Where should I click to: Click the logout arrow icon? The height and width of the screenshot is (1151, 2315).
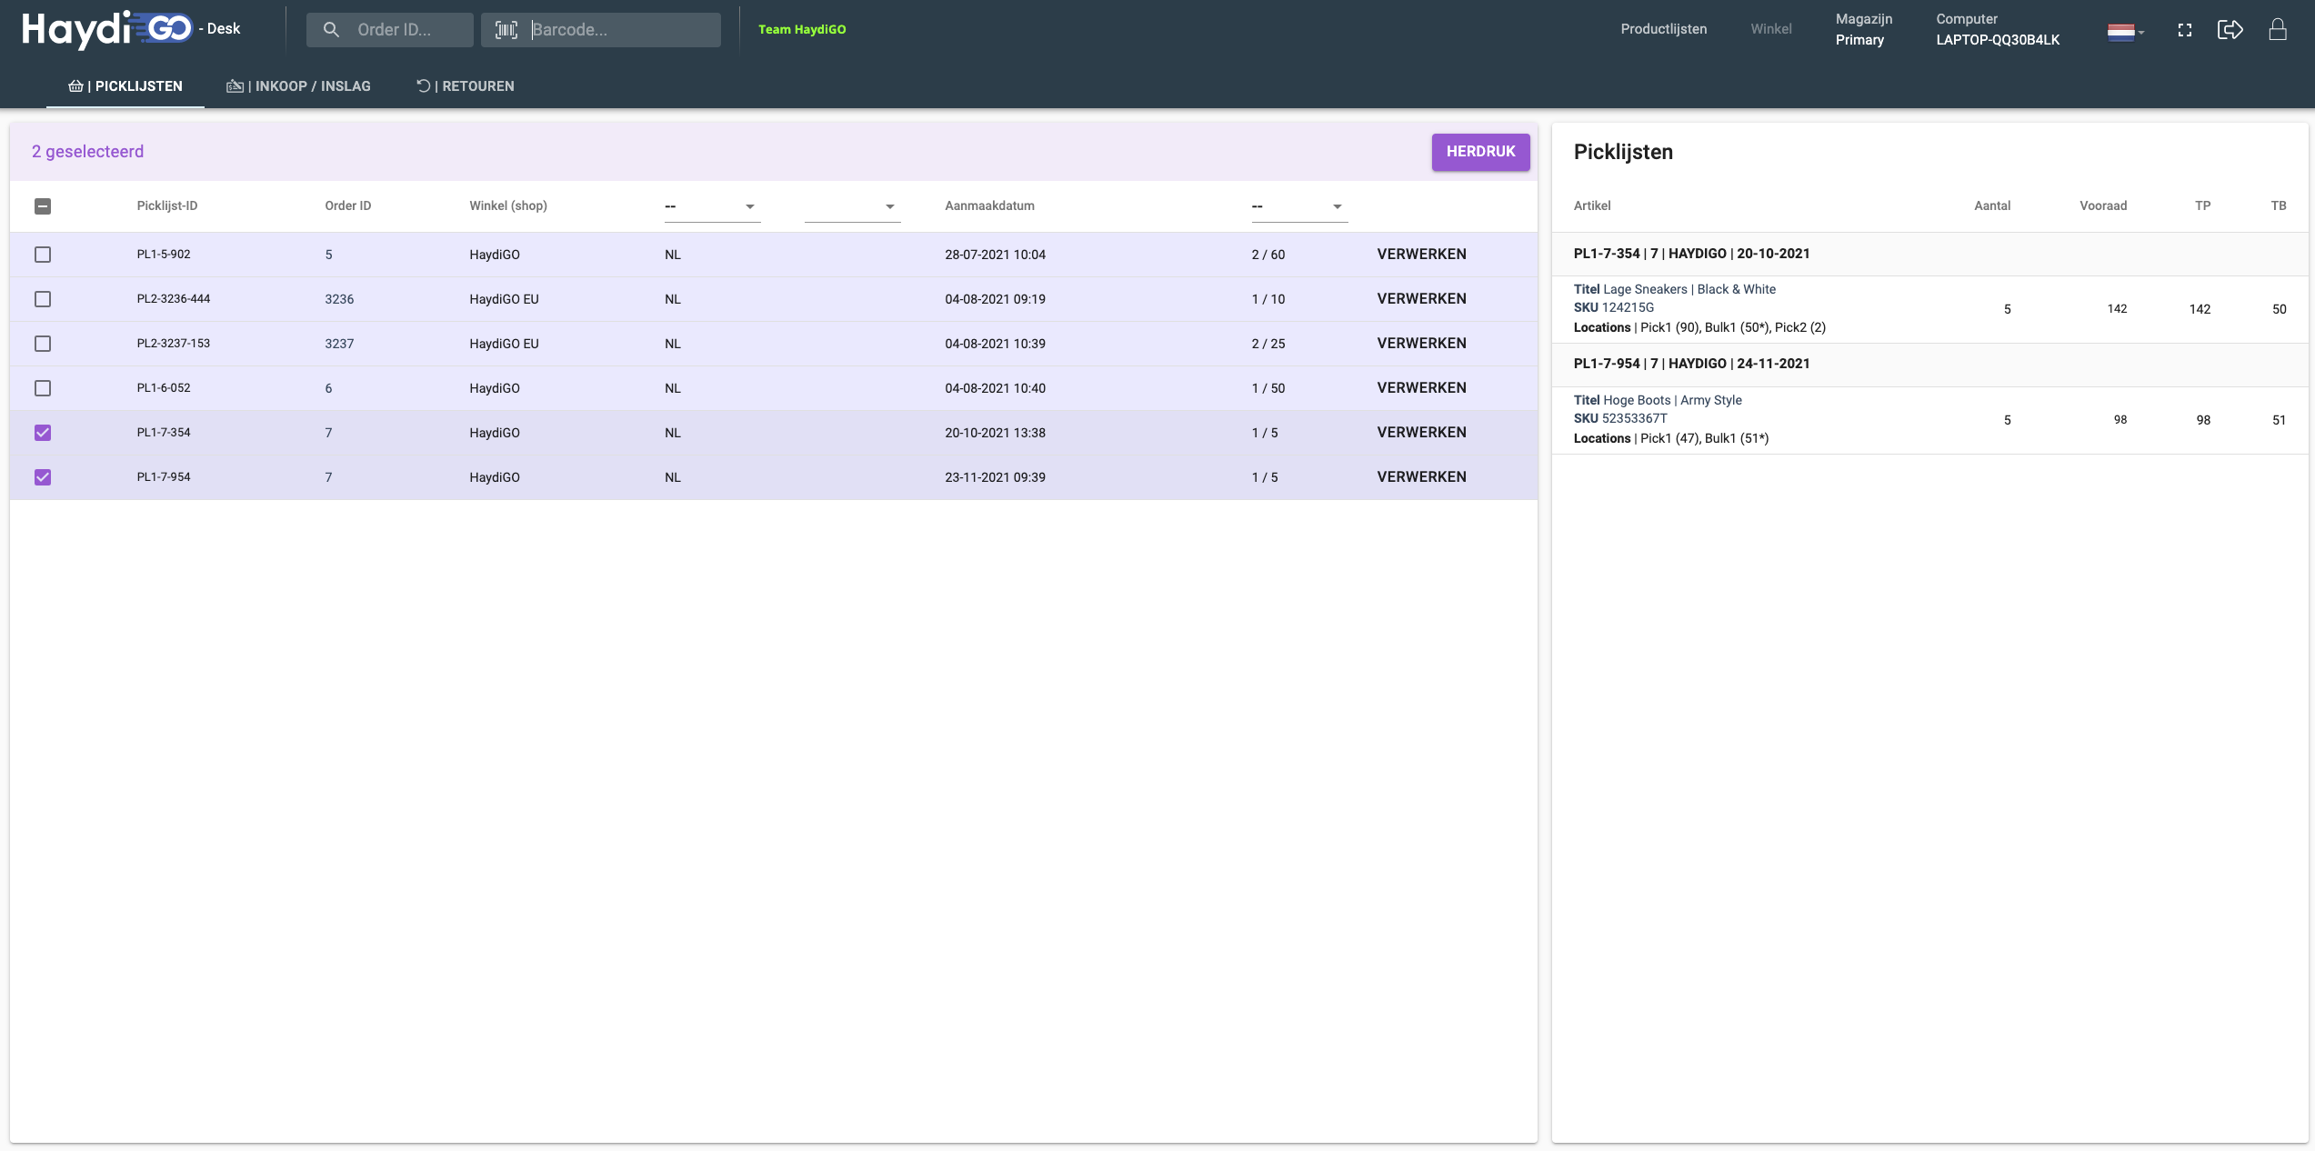pos(2230,30)
